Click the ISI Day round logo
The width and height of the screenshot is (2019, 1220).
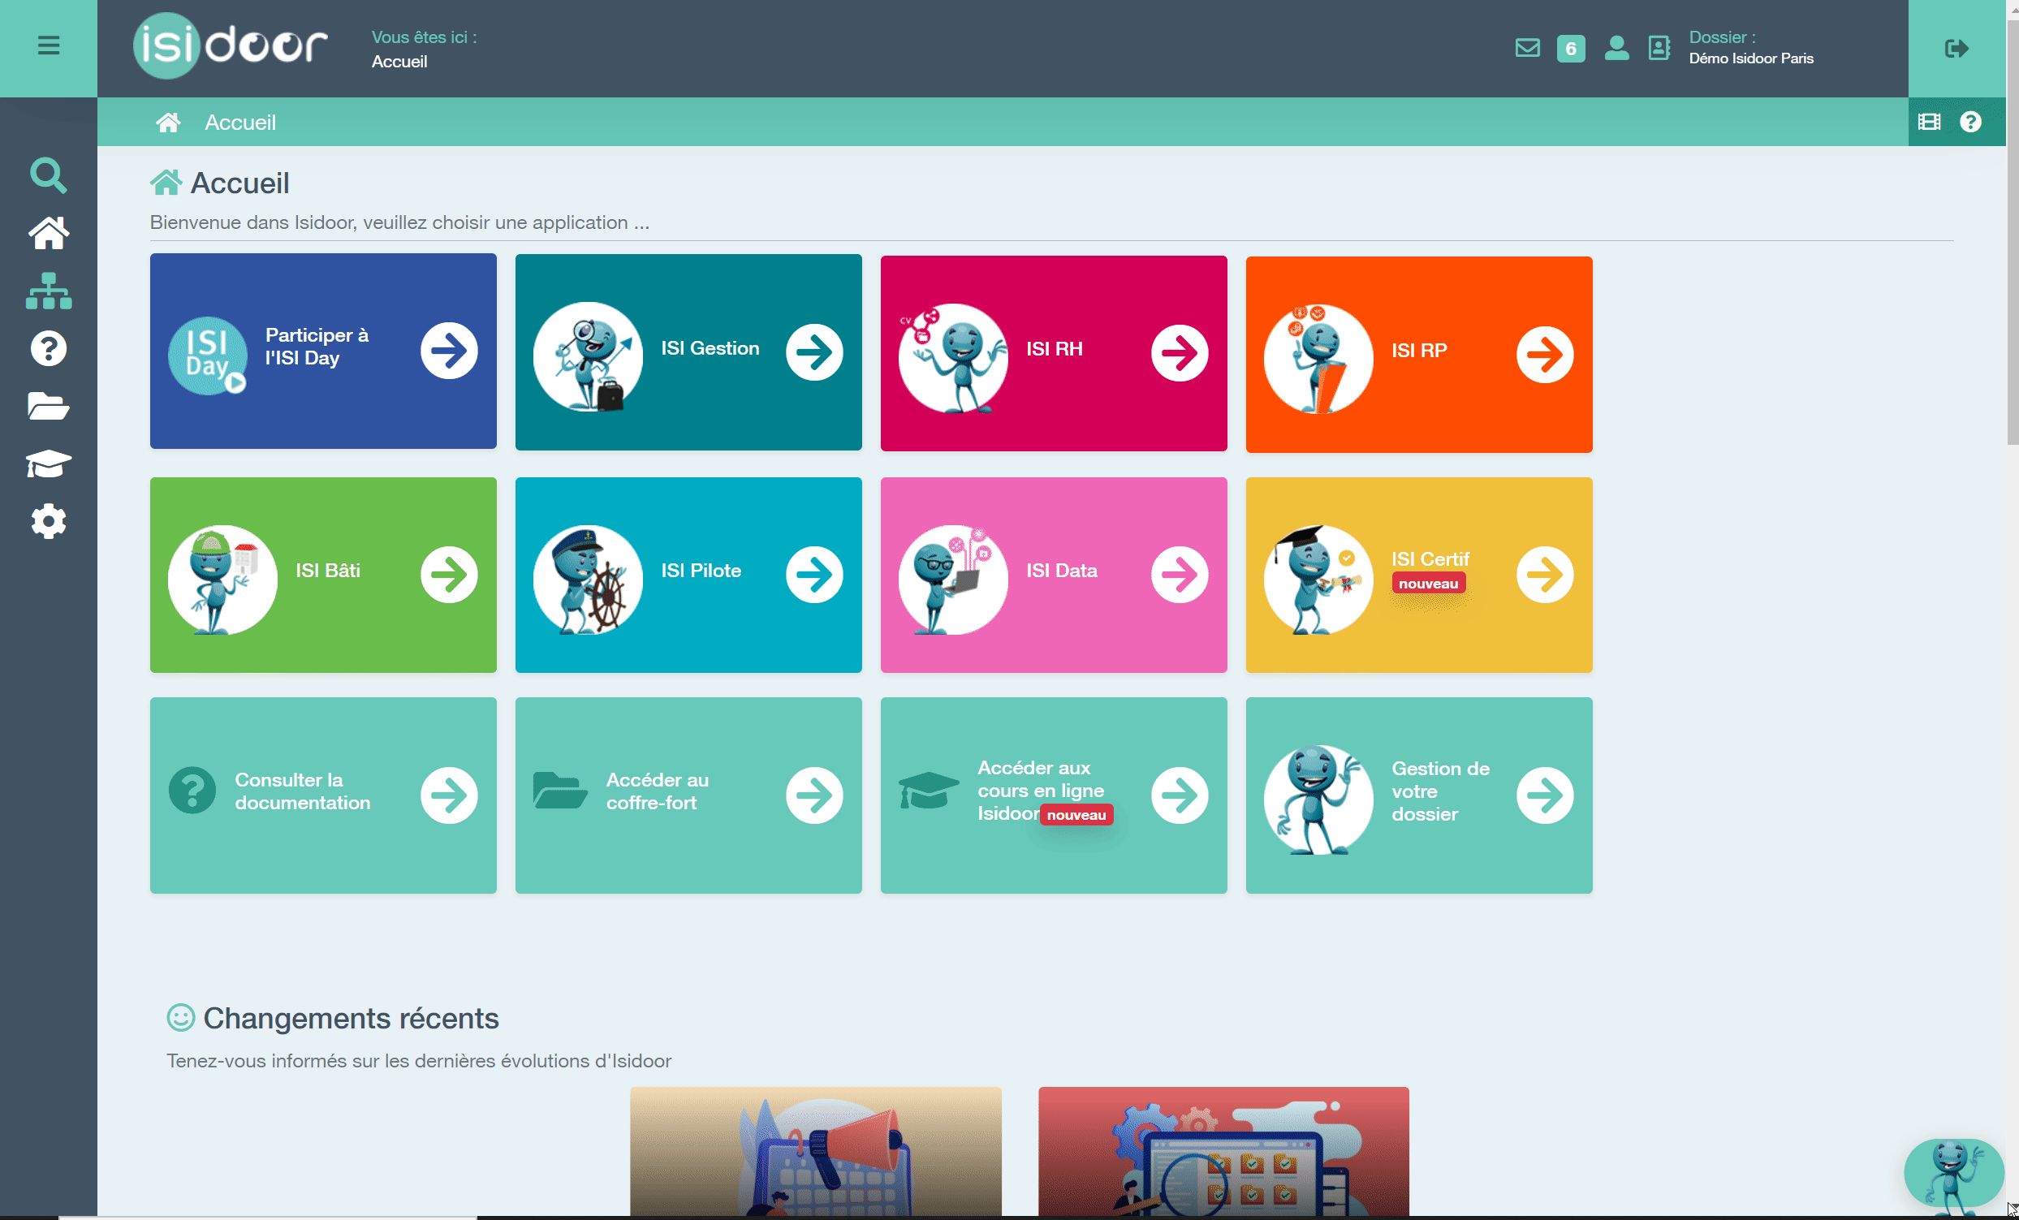tap(207, 356)
